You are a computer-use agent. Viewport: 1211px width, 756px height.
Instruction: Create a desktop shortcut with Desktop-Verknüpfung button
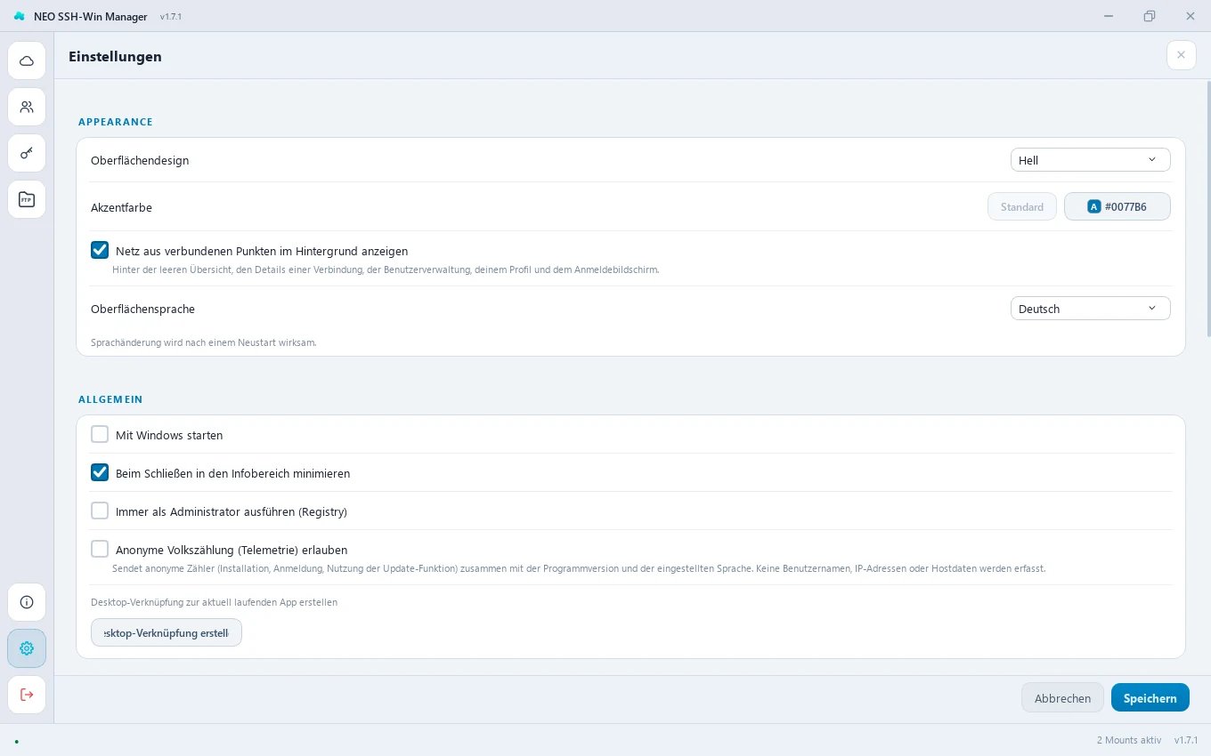(x=167, y=633)
